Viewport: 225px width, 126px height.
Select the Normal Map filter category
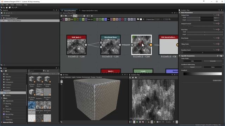pyautogui.click(x=9, y=114)
